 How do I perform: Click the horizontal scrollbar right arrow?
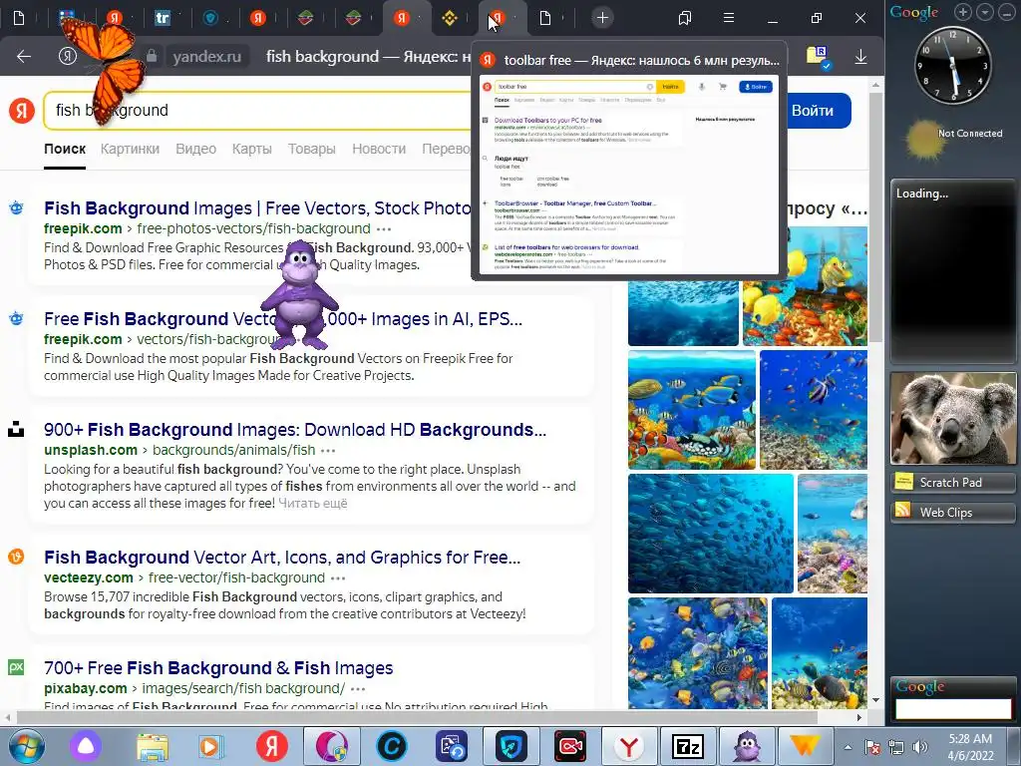(859, 718)
